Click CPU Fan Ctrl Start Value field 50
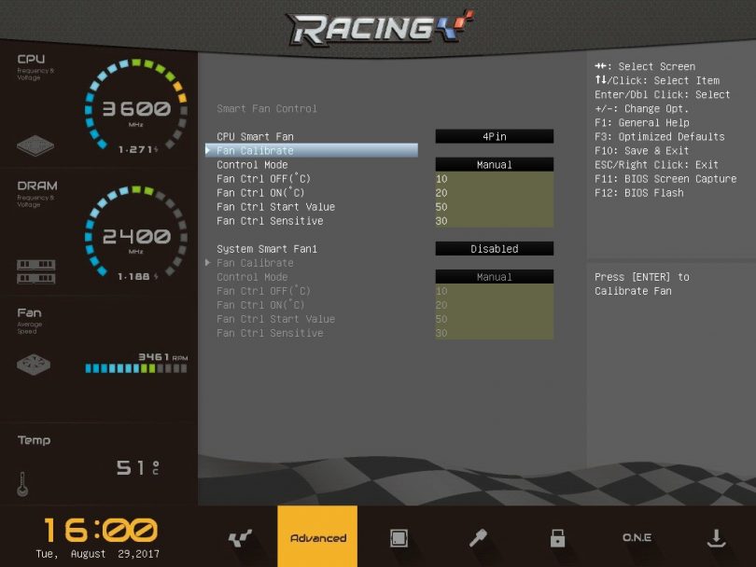 494,207
